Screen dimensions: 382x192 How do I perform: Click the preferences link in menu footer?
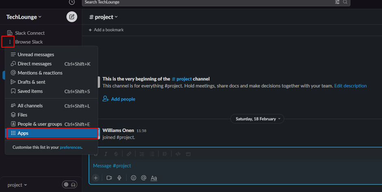[x=70, y=147]
